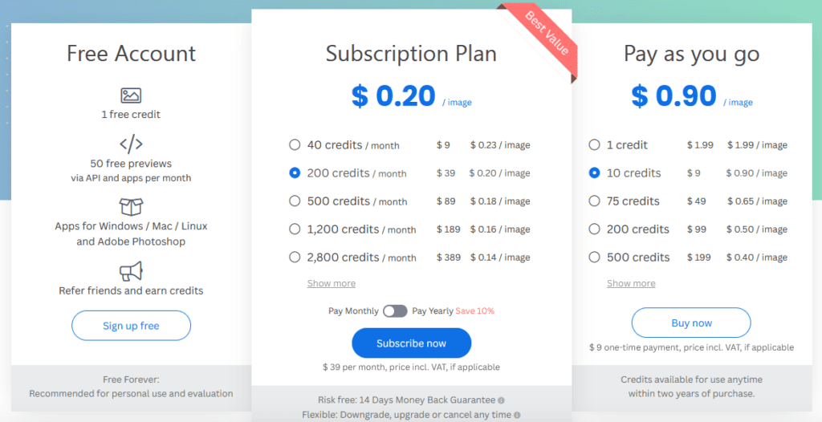Select 2,800 credits per month radio button
Screen dimensions: 822x422
coord(295,258)
